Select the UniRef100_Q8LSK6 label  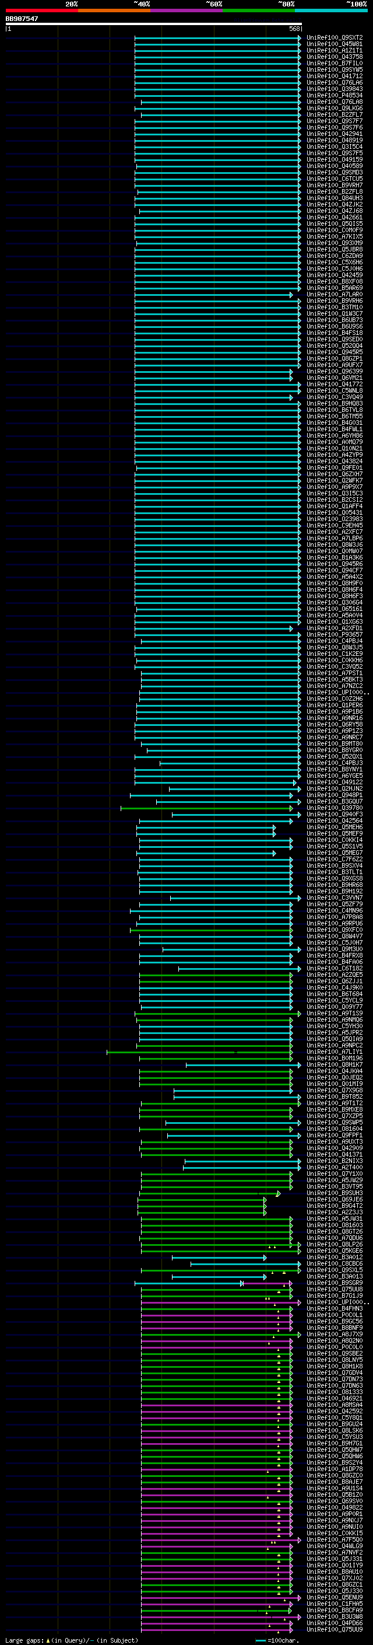coord(335,1430)
